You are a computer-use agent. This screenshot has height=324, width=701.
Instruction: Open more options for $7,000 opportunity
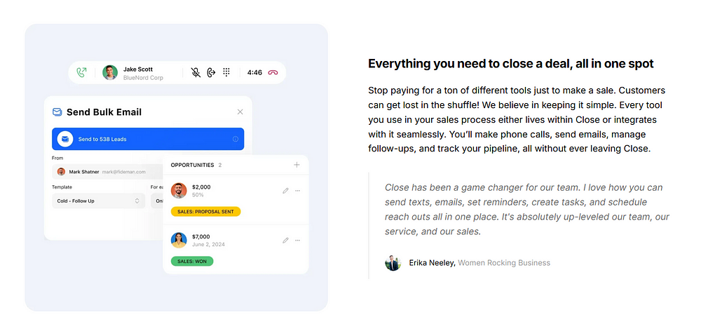click(298, 241)
